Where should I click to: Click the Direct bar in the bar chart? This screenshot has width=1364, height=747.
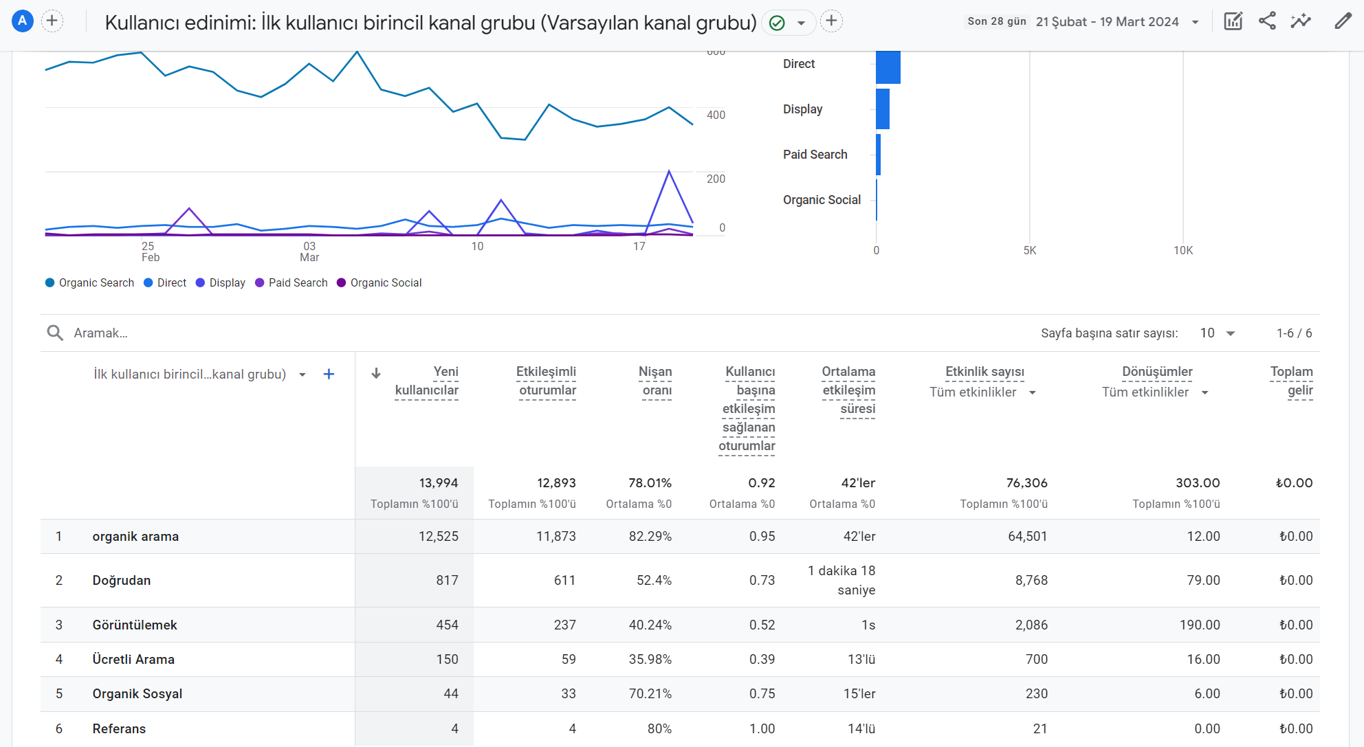[x=888, y=67]
